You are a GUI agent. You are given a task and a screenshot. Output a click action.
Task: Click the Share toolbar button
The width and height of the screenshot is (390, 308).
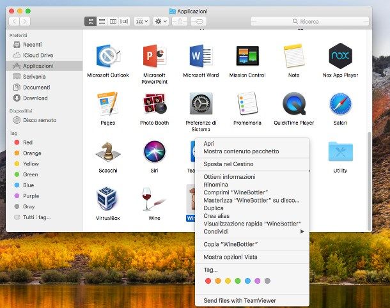point(180,21)
